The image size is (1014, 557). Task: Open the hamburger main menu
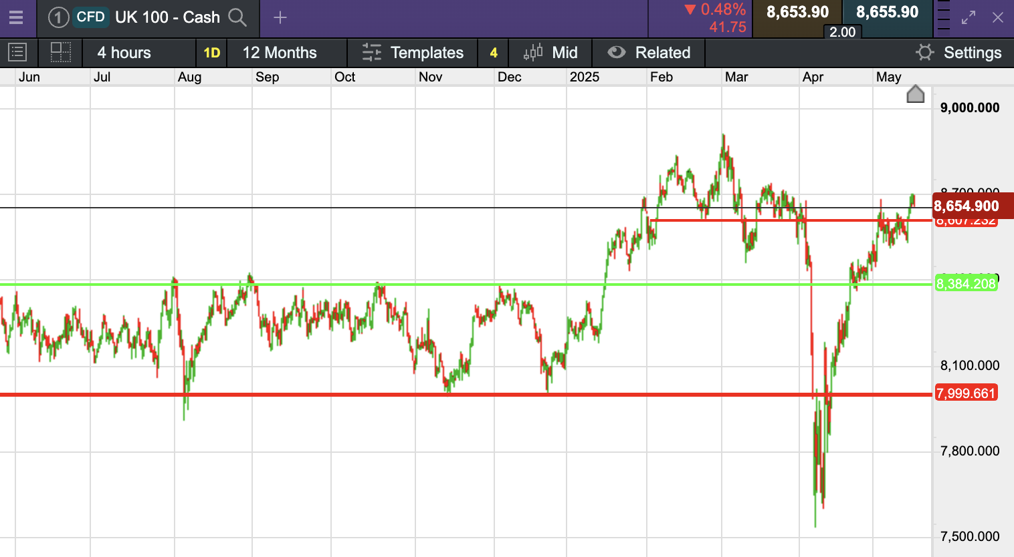[x=16, y=17]
